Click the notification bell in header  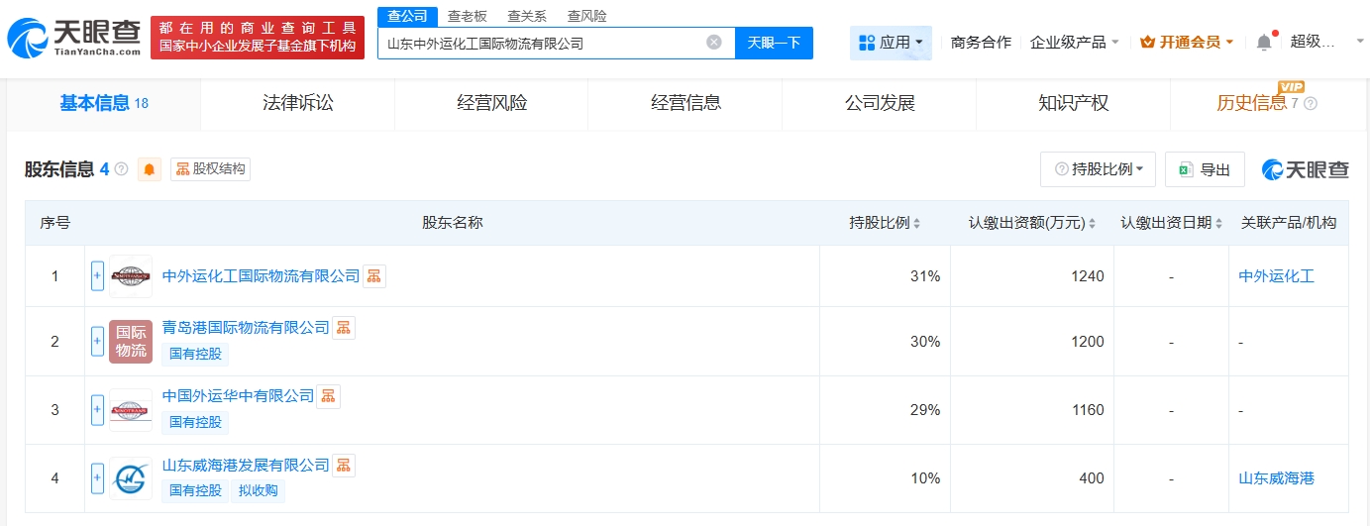[1263, 42]
